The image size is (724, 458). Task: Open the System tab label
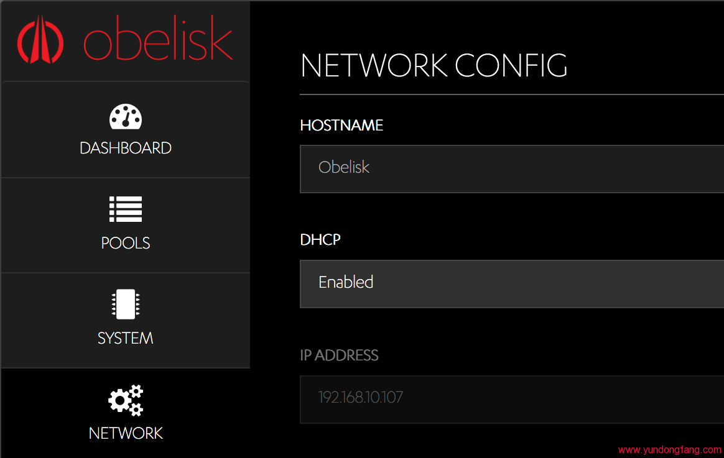(126, 338)
